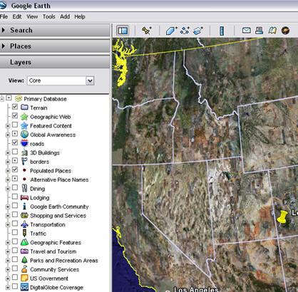This screenshot has width=298, height=292.
Task: Expand the Transportation tree node
Action: [x=8, y=224]
